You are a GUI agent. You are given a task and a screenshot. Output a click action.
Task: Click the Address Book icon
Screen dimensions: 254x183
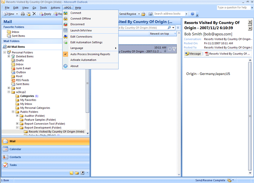click(x=150, y=14)
